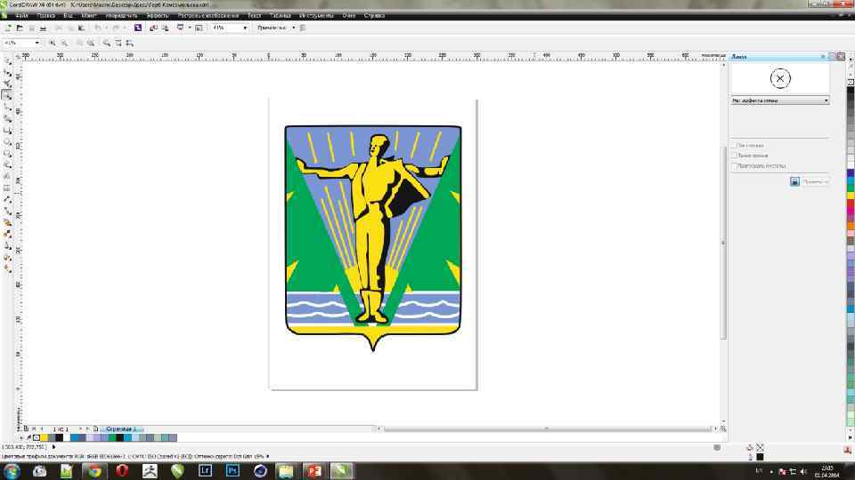Select the Shape tool in toolbox
This screenshot has height=480, width=855.
pyautogui.click(x=7, y=72)
